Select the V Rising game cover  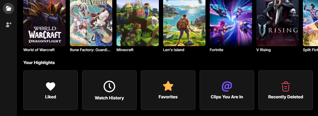tap(277, 23)
